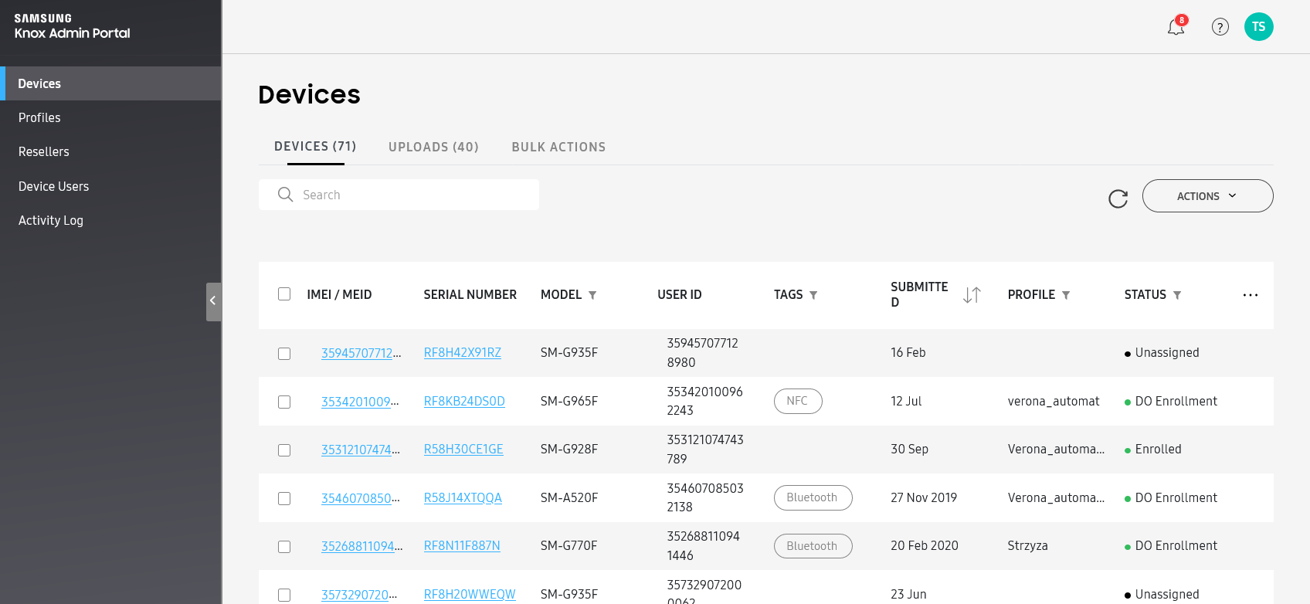Click the Bluetooth tag on SM-A520F row
Screen dimensions: 1310x604
[x=813, y=497]
